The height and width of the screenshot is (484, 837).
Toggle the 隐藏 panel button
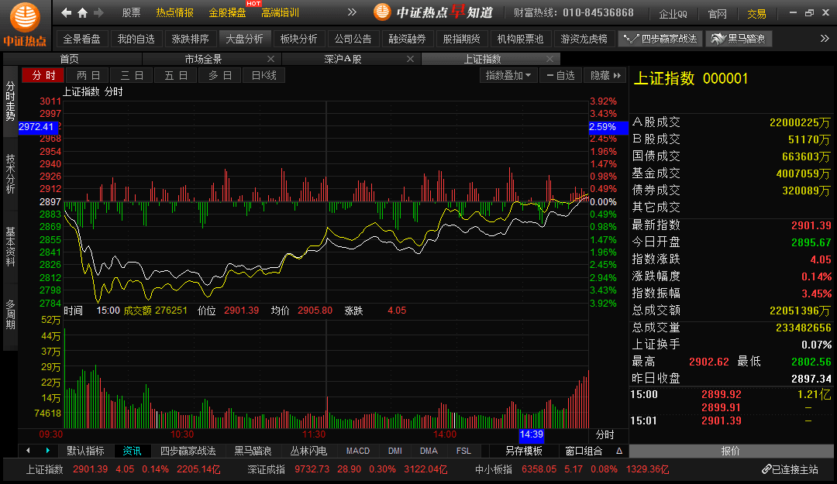tap(605, 76)
